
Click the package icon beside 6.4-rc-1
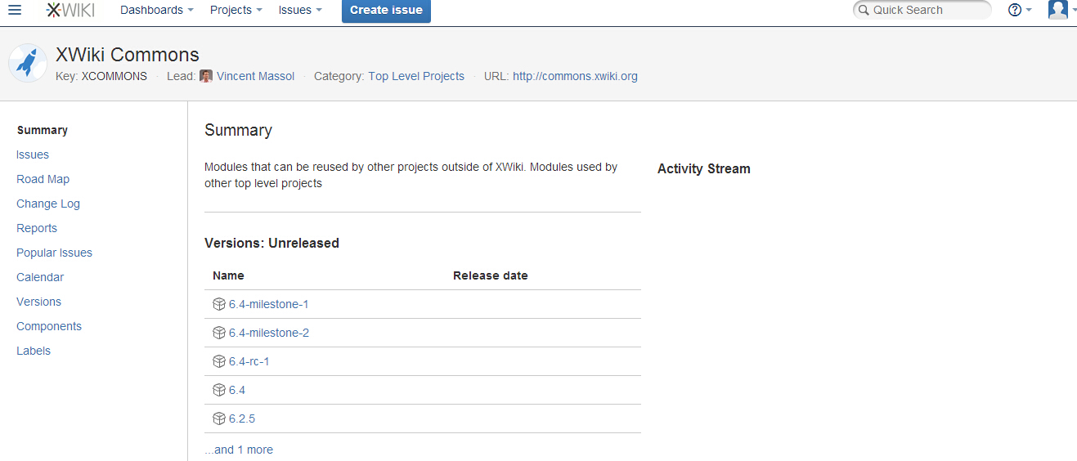[x=218, y=361]
